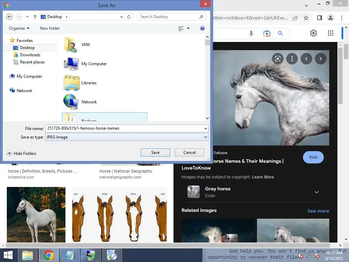Go back in Save As dialog
The image size is (349, 262).
coord(9,17)
